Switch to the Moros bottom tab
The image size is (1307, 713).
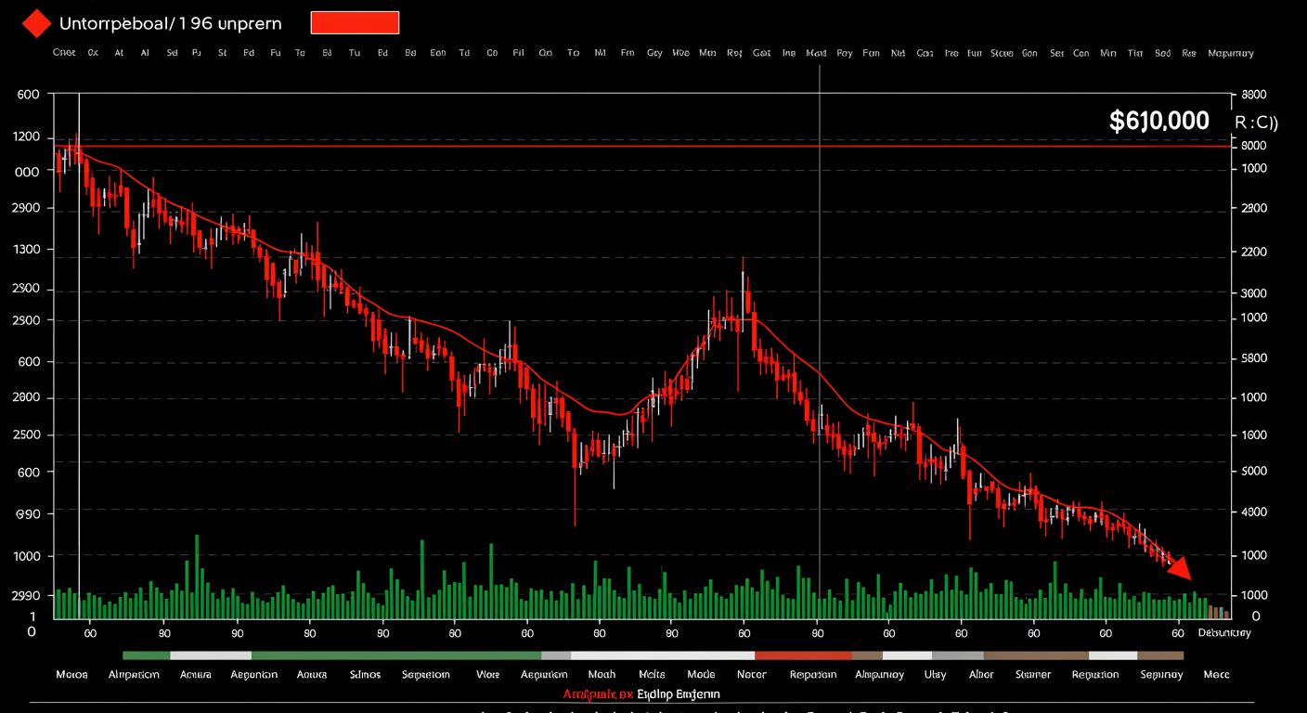(71, 675)
